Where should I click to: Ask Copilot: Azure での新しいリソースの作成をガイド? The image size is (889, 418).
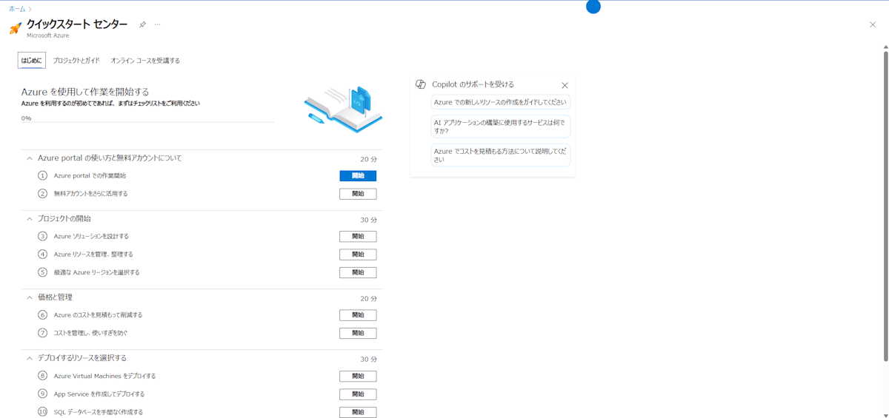click(x=501, y=102)
